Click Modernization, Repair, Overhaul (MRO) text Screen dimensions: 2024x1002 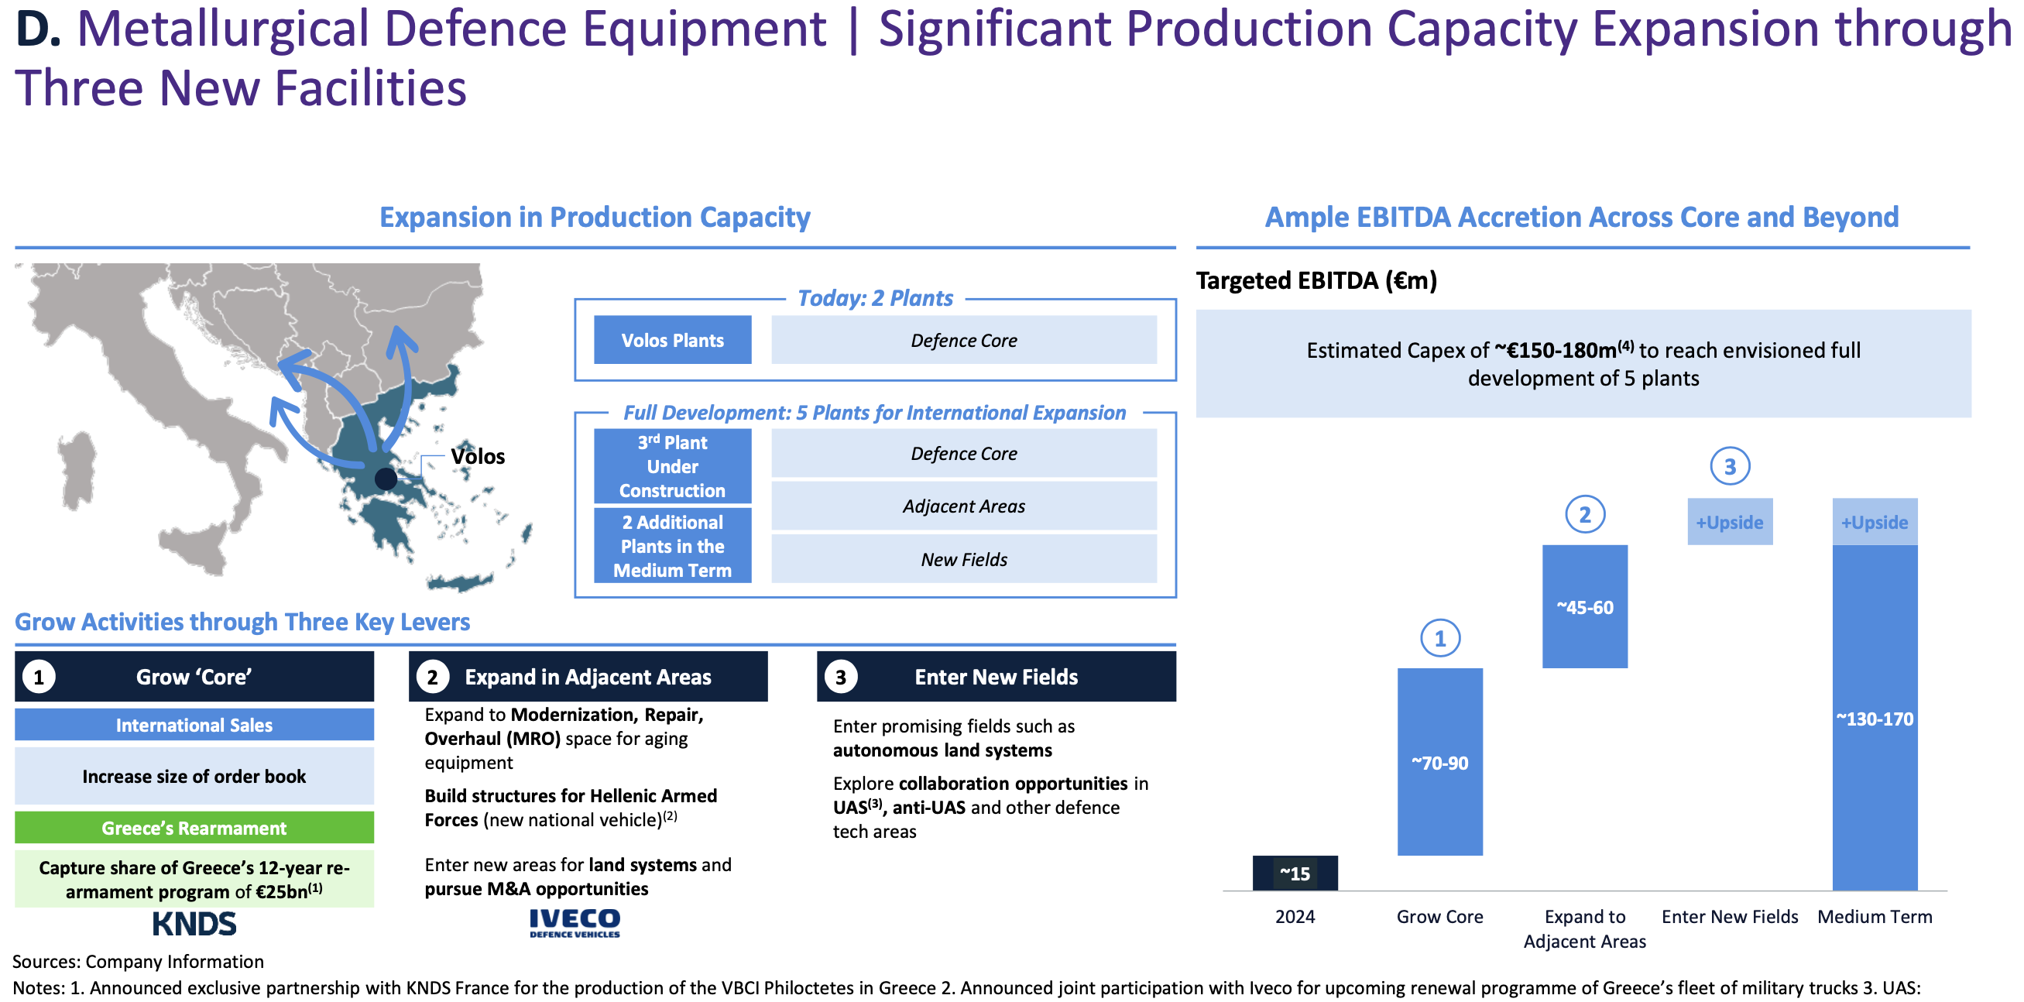point(564,738)
